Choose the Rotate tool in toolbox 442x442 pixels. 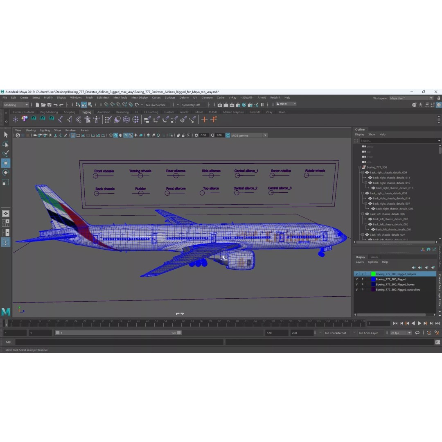tap(6, 173)
